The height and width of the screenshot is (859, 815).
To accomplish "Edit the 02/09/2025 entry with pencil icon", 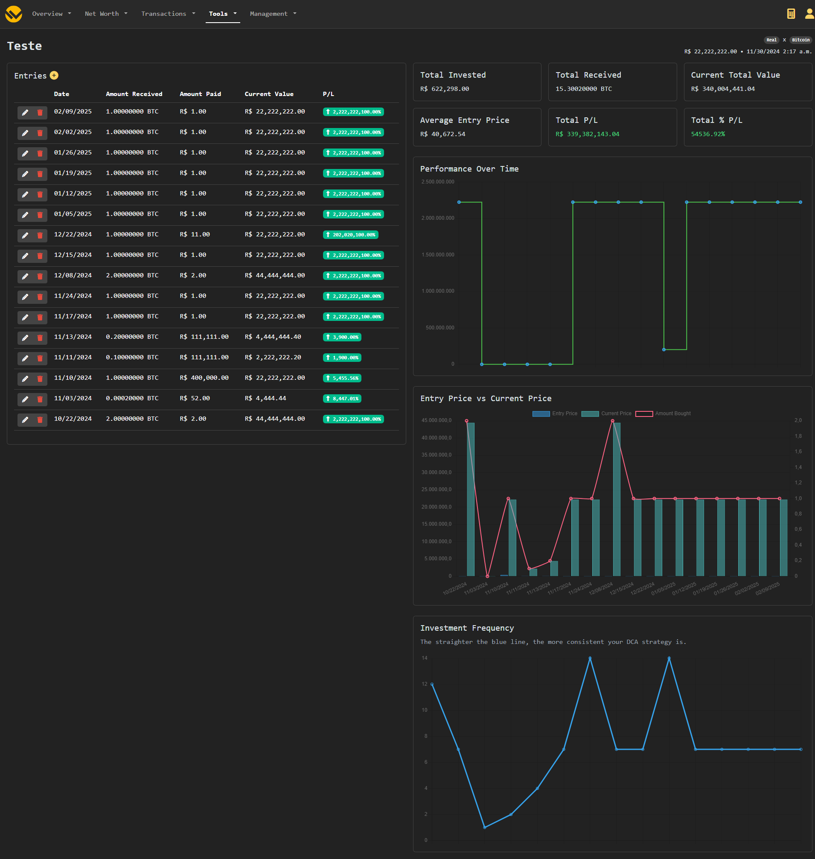I will pos(25,113).
